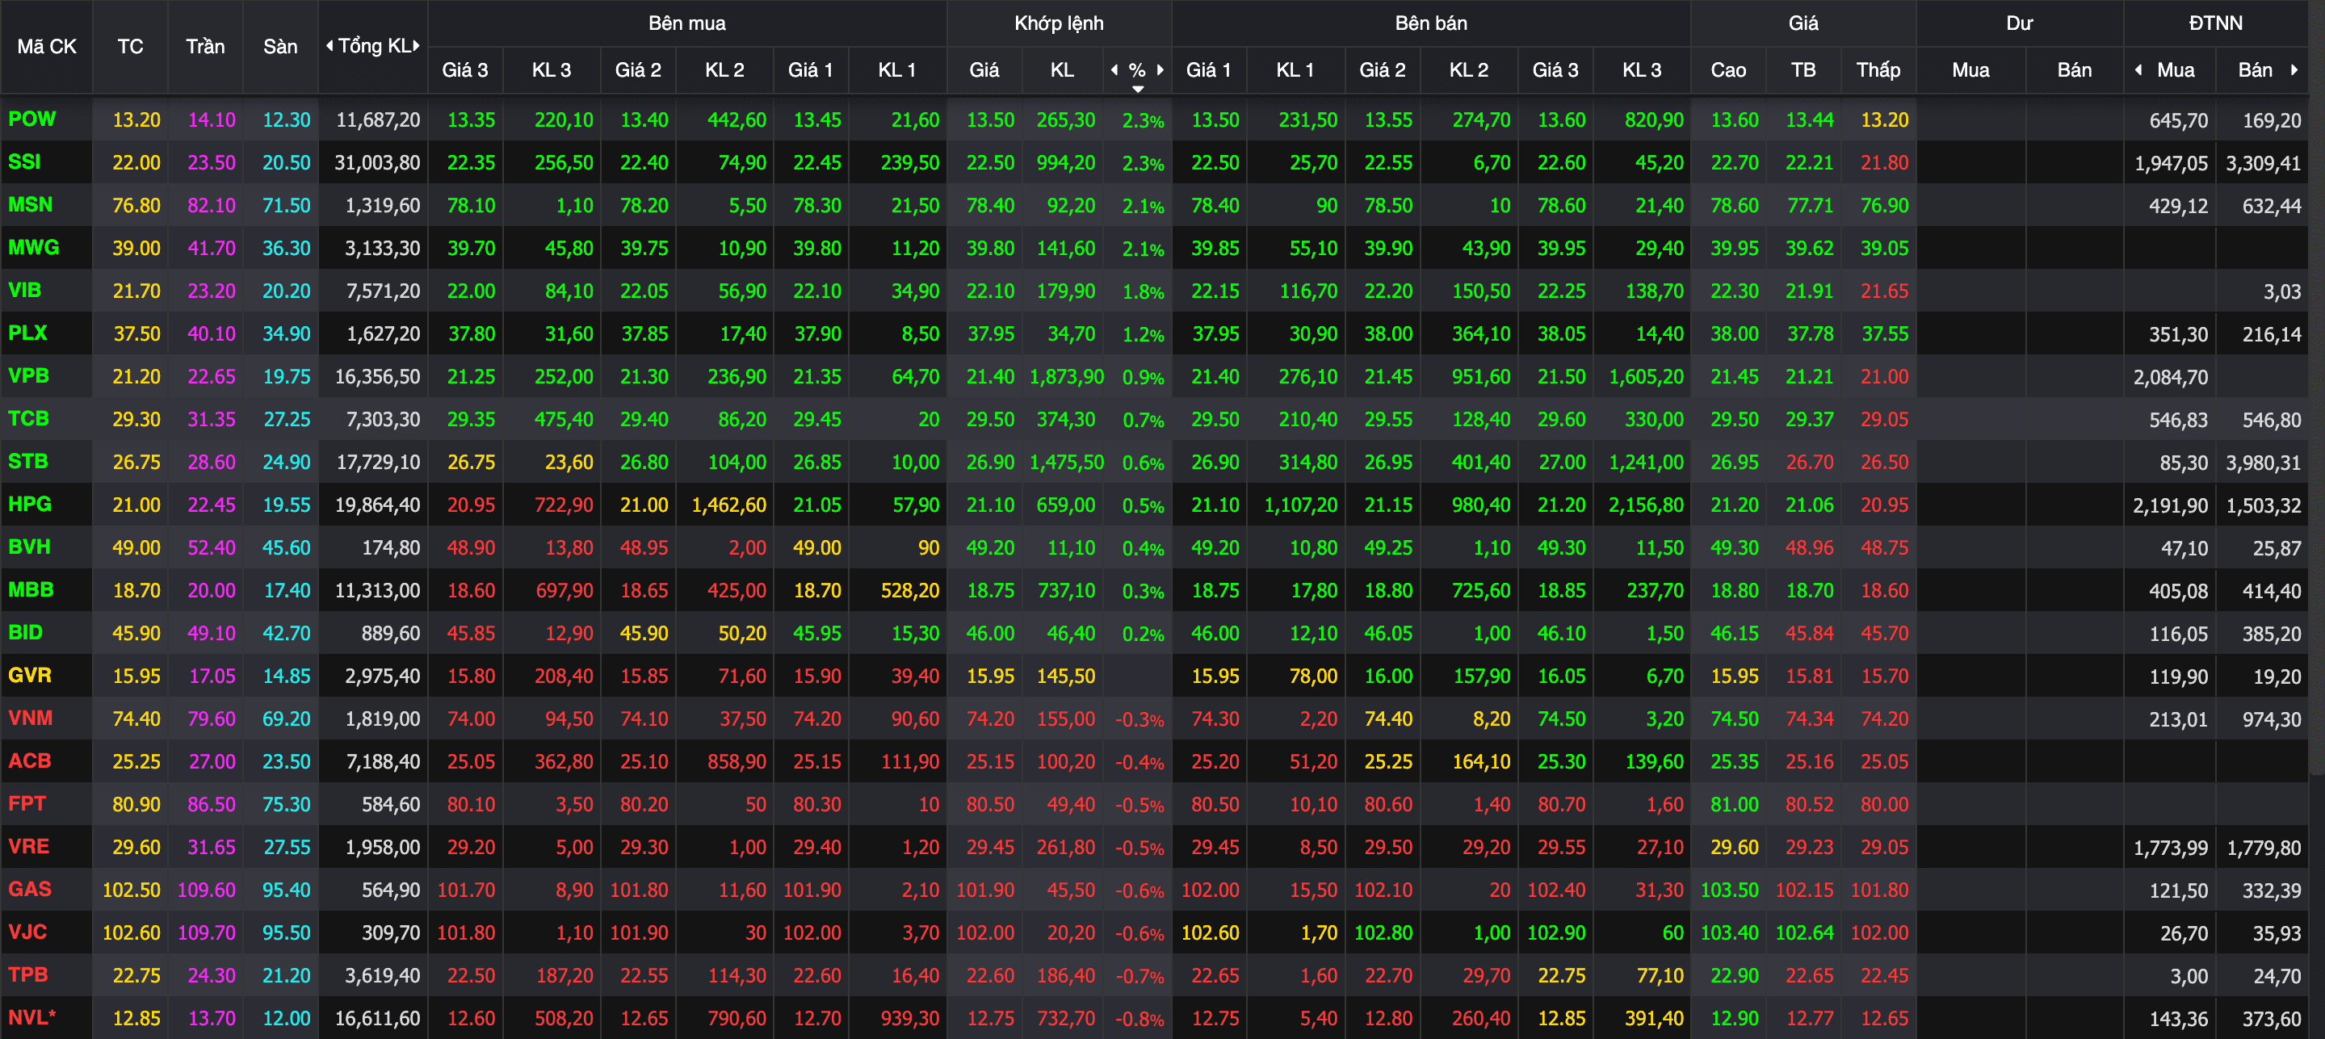Open VPB stock symbol
The image size is (2325, 1039).
[28, 375]
